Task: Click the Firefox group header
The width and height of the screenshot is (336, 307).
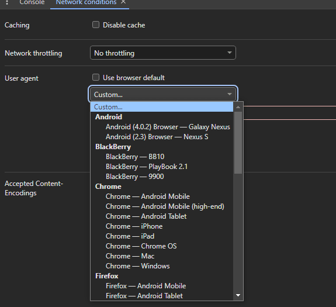Action: pos(107,276)
